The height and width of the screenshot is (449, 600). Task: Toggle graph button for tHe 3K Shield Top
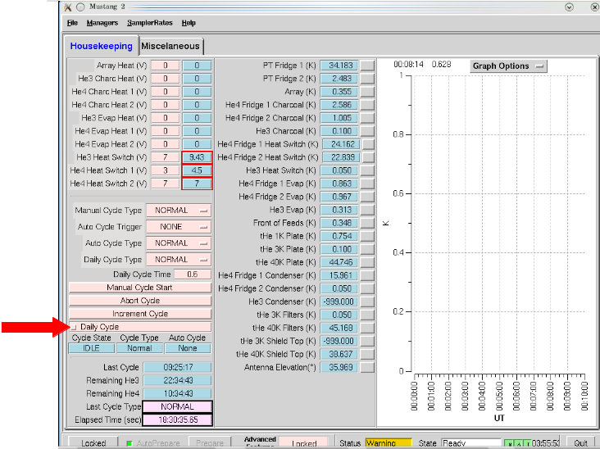click(x=367, y=341)
